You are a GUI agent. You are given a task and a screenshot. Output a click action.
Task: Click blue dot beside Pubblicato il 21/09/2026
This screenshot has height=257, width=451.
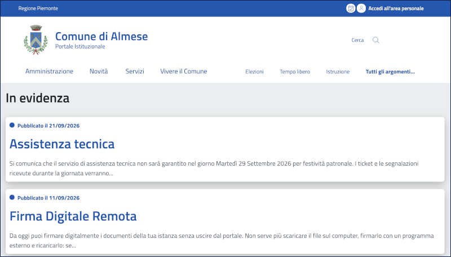click(x=12, y=125)
